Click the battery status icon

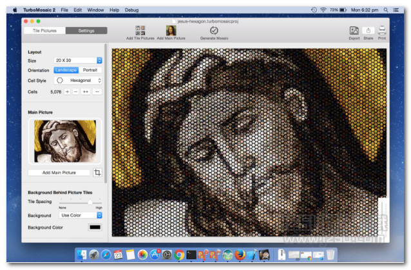(343, 10)
